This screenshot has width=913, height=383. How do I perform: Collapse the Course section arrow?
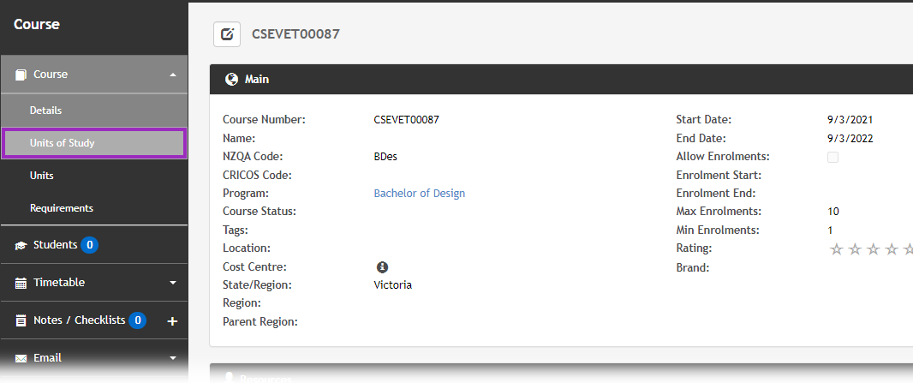173,75
